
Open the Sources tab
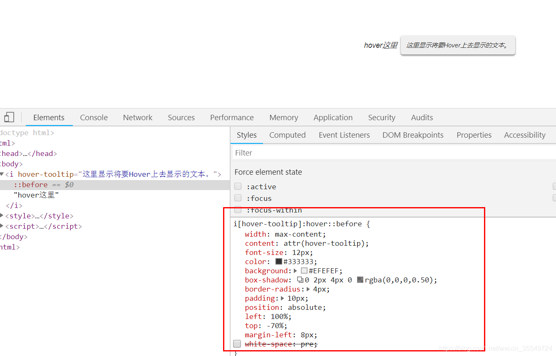pyautogui.click(x=181, y=117)
